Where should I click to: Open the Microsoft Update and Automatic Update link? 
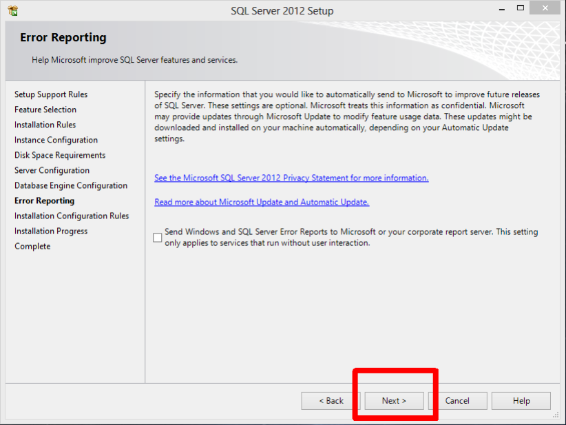coord(262,202)
